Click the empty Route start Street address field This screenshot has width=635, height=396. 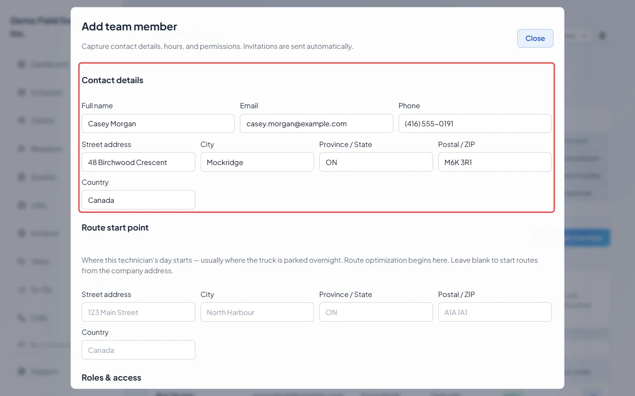click(138, 312)
